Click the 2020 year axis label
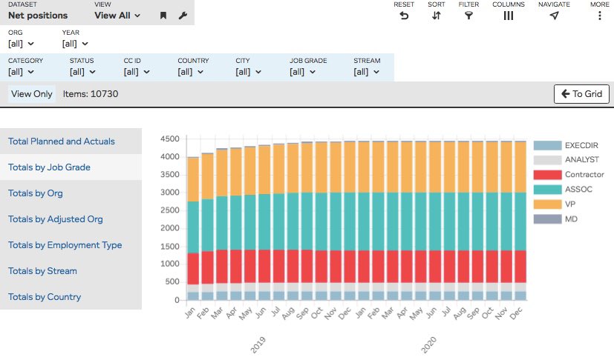The image size is (614, 357). coord(428,345)
